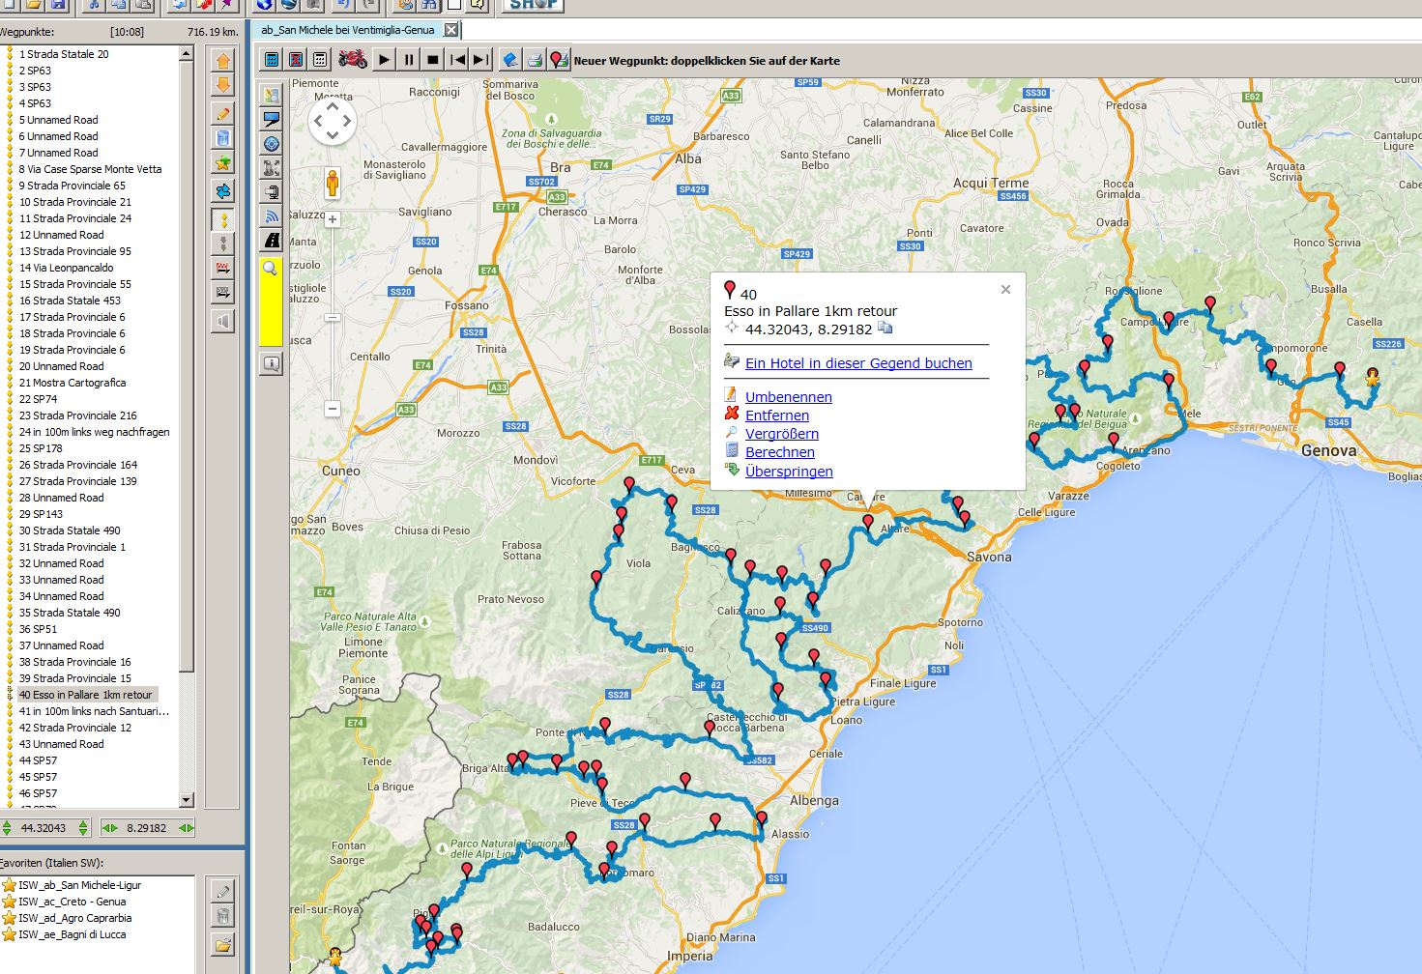Select waypoint 41 in the waypoint list
The width and height of the screenshot is (1422, 974).
[x=93, y=711]
